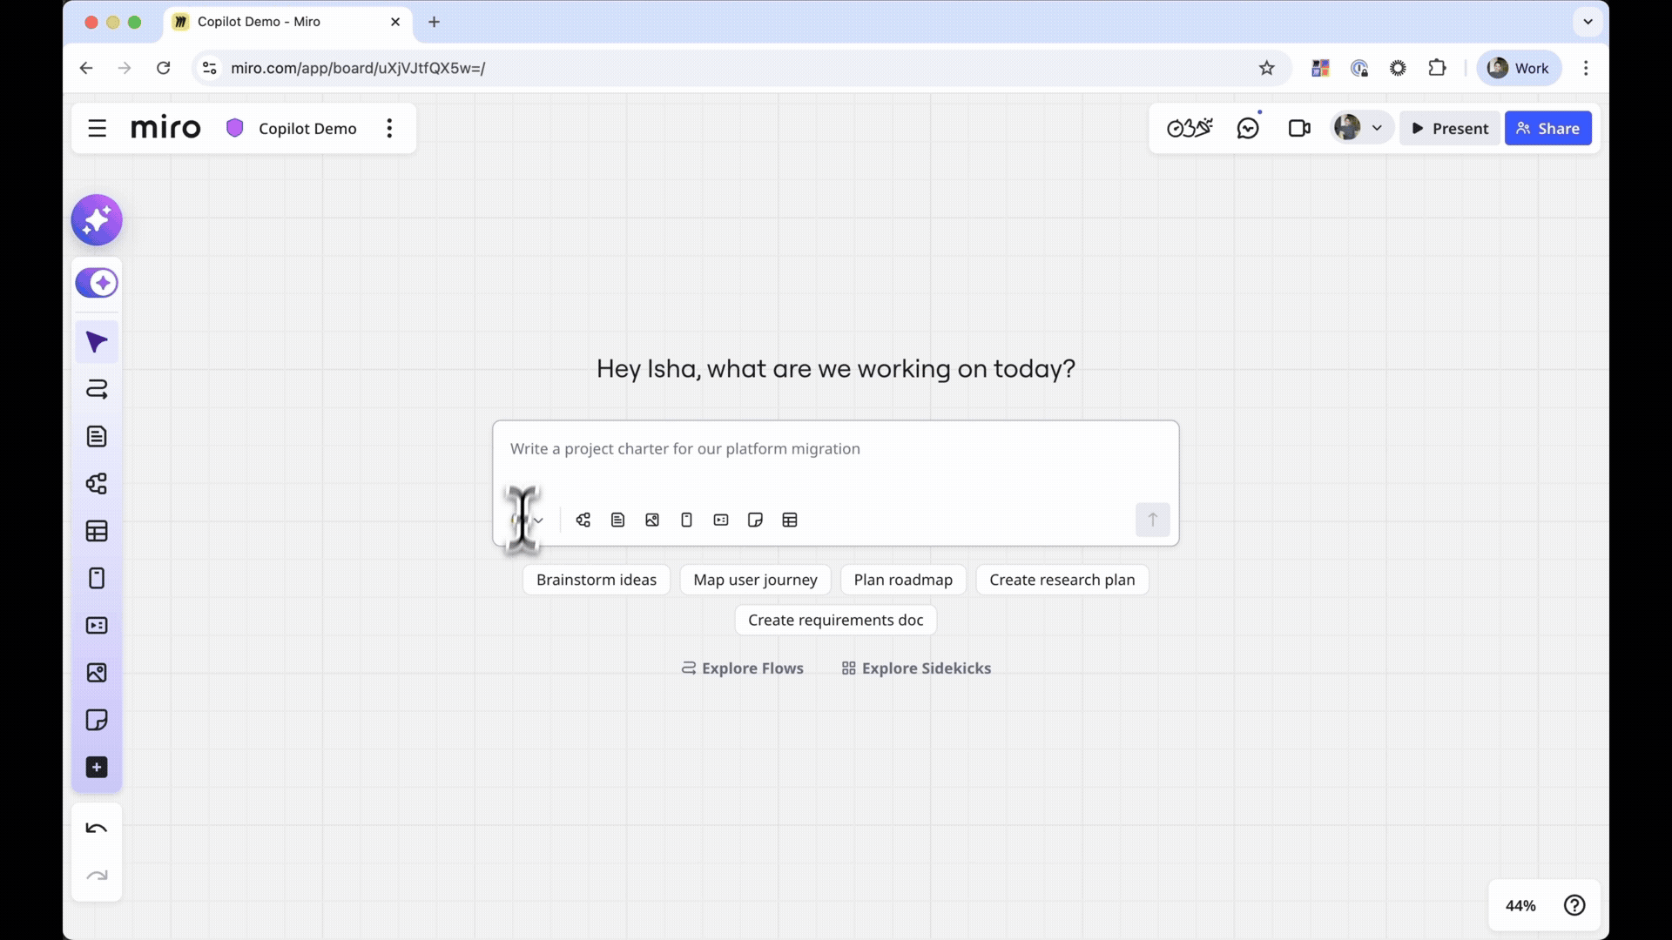Select the sticky note tool in sidebar
This screenshot has width=1672, height=940.
(97, 720)
